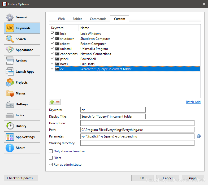Uncheck the uninstall keyword checkbox
The image size is (208, 185).
point(53,48)
